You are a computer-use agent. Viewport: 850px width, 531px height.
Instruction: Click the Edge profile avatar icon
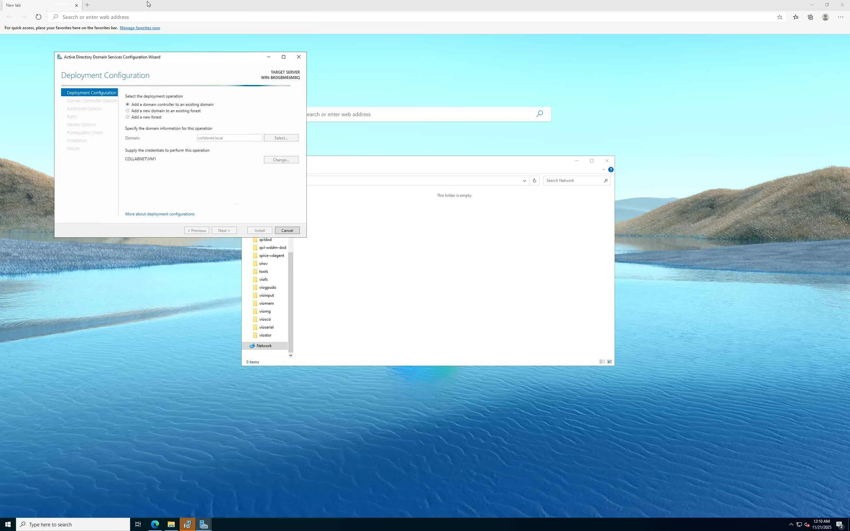[x=825, y=17]
